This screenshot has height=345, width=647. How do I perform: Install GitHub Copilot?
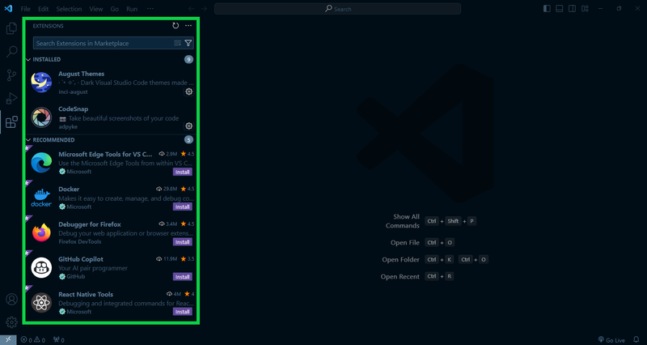click(183, 277)
